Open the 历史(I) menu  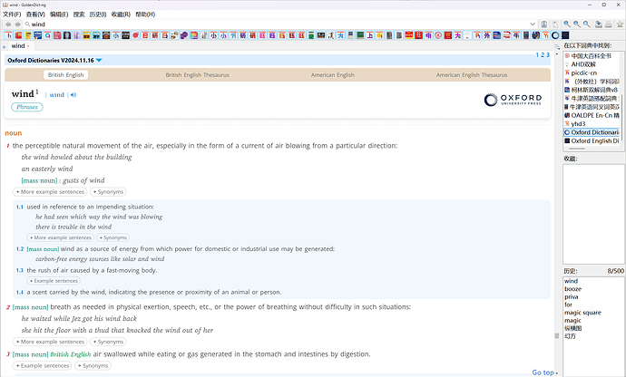pyautogui.click(x=98, y=14)
